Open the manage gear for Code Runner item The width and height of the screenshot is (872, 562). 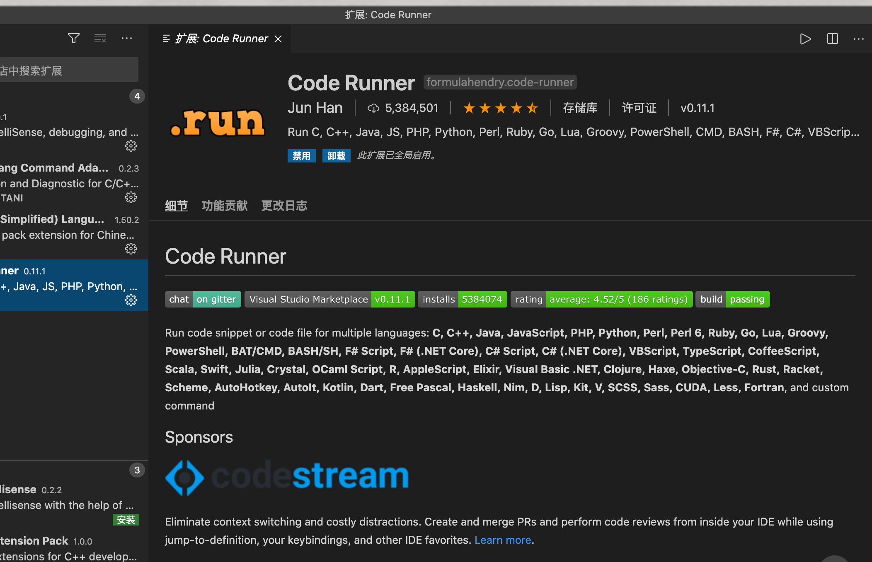(x=131, y=300)
